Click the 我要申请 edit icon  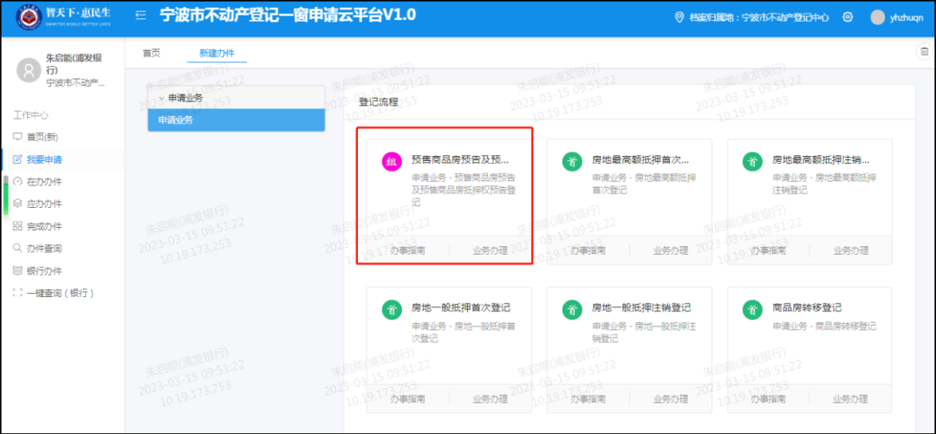(17, 159)
